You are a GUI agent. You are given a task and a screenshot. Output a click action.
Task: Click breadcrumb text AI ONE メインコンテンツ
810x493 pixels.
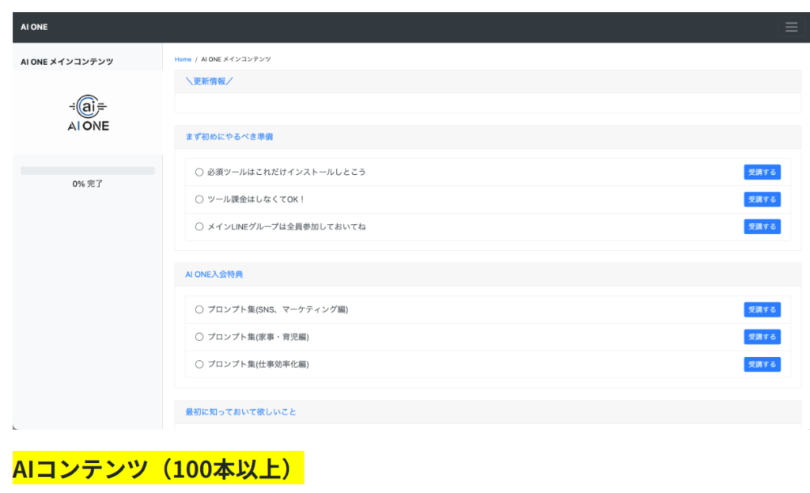click(236, 59)
